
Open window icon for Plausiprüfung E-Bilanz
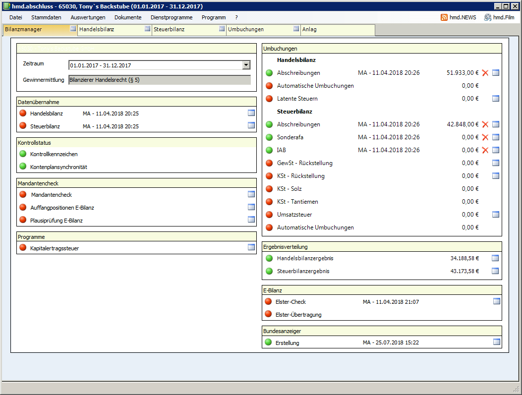251,220
